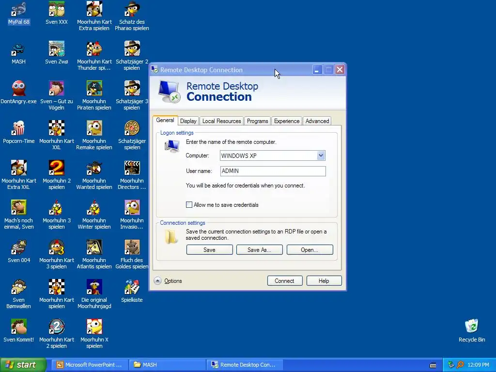Click the magnifier icon in system tray

(460, 365)
